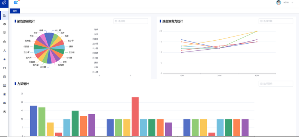Screen dimensions: 299x137
Task: Open the month picker in 损伤部位统计
Action: [x=130, y=21]
